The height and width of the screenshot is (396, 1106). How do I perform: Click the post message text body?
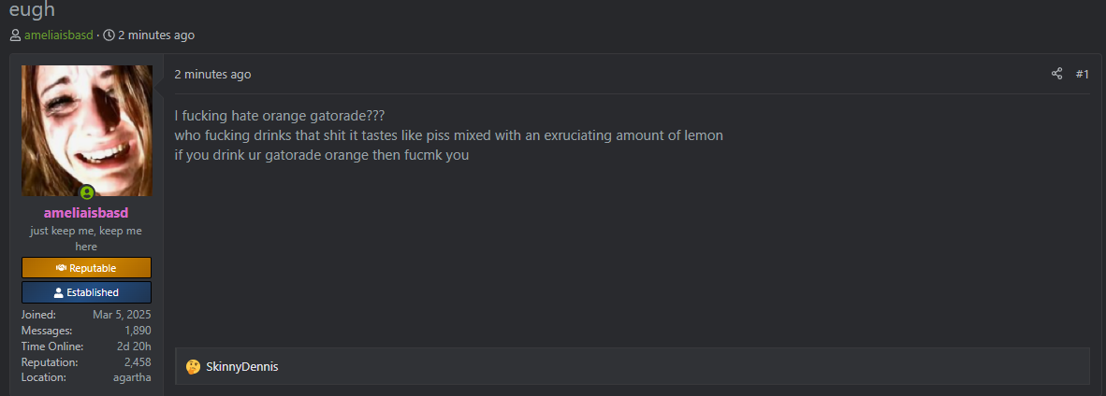coord(448,135)
